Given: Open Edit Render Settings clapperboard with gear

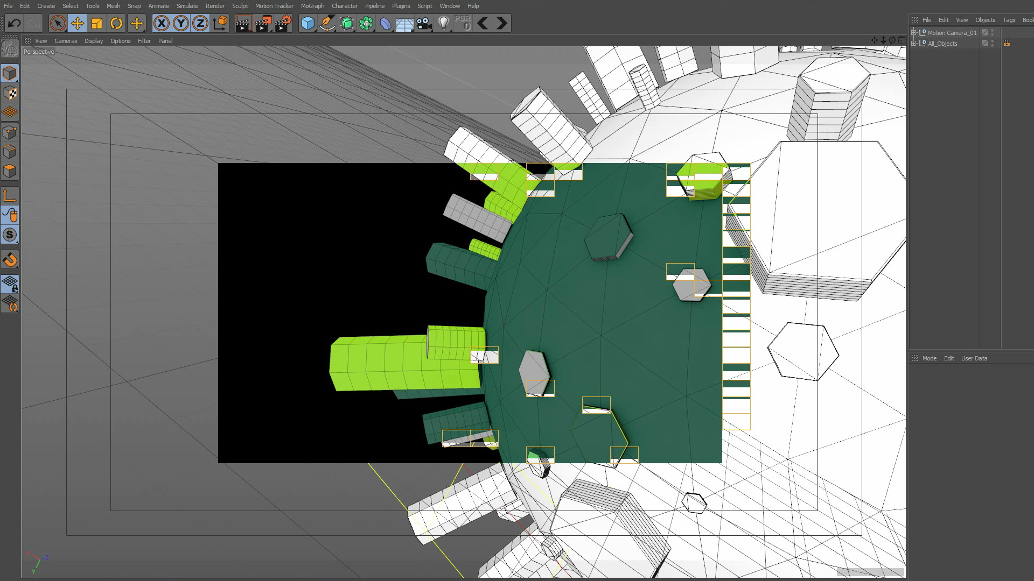Looking at the screenshot, I should coord(283,23).
